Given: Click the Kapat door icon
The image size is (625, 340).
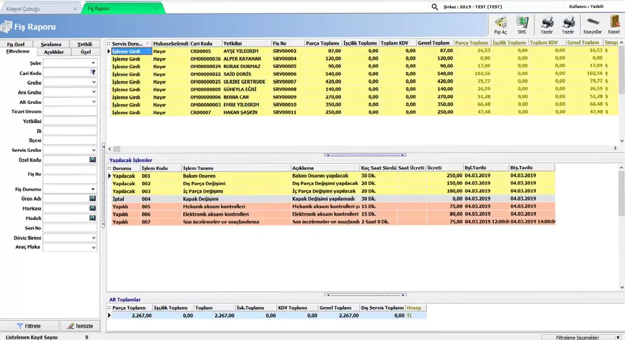Looking at the screenshot, I should [614, 24].
